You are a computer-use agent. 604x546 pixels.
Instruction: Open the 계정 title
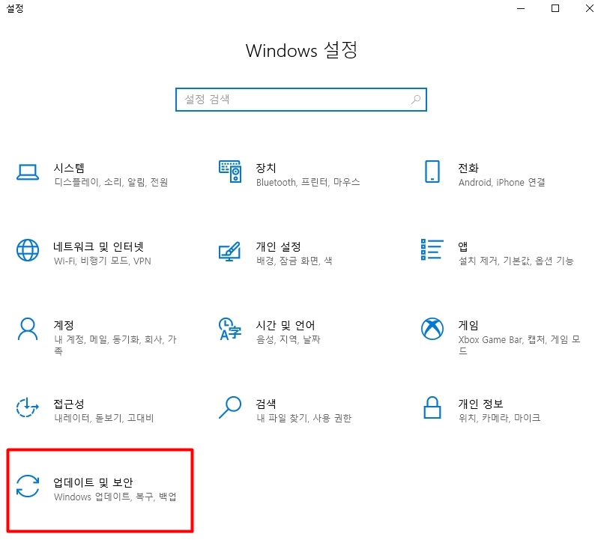64,325
